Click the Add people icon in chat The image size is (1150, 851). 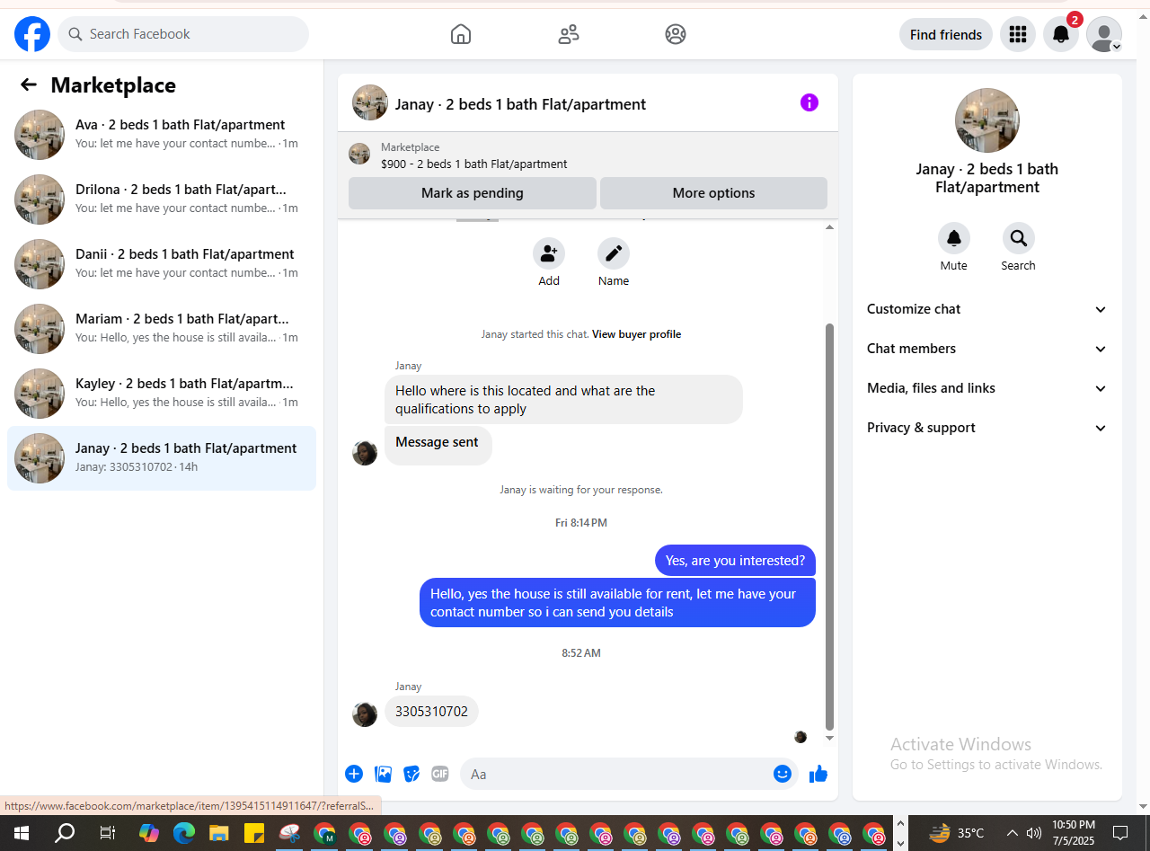click(x=549, y=253)
